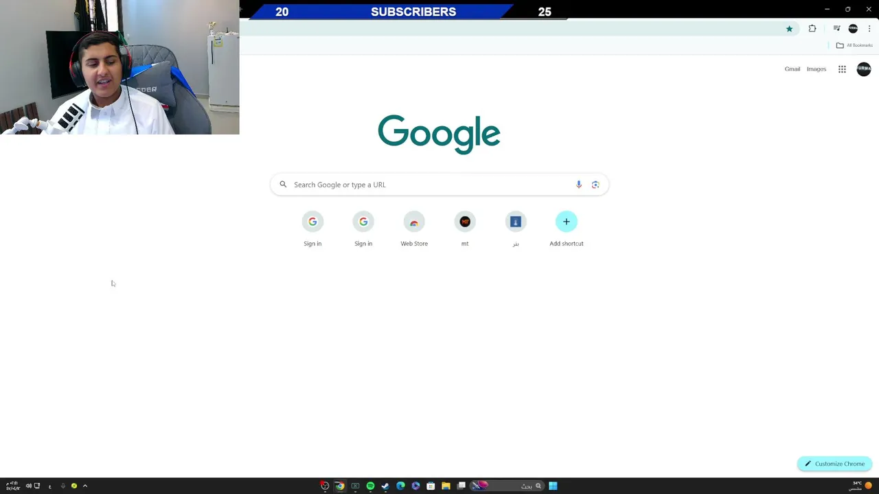Image resolution: width=879 pixels, height=494 pixels.
Task: Open the Google apps grid
Action: (842, 69)
